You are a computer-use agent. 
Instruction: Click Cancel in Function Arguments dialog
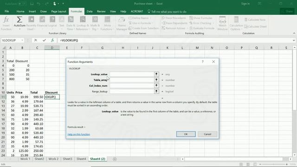[207, 134]
